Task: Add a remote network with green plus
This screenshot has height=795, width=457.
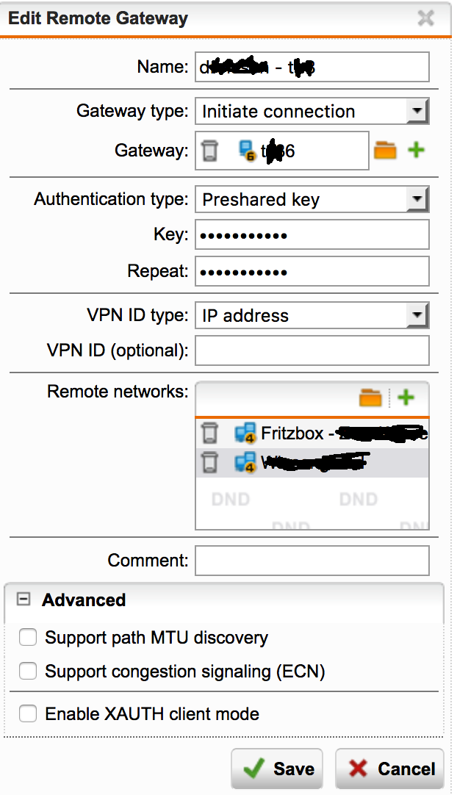Action: tap(406, 398)
